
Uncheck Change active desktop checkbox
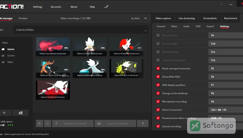158,93
